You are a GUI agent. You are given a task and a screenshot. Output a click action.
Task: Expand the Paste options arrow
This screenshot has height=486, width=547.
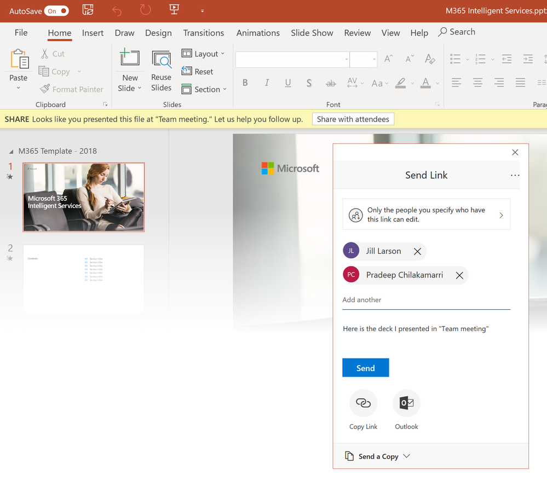pyautogui.click(x=19, y=88)
